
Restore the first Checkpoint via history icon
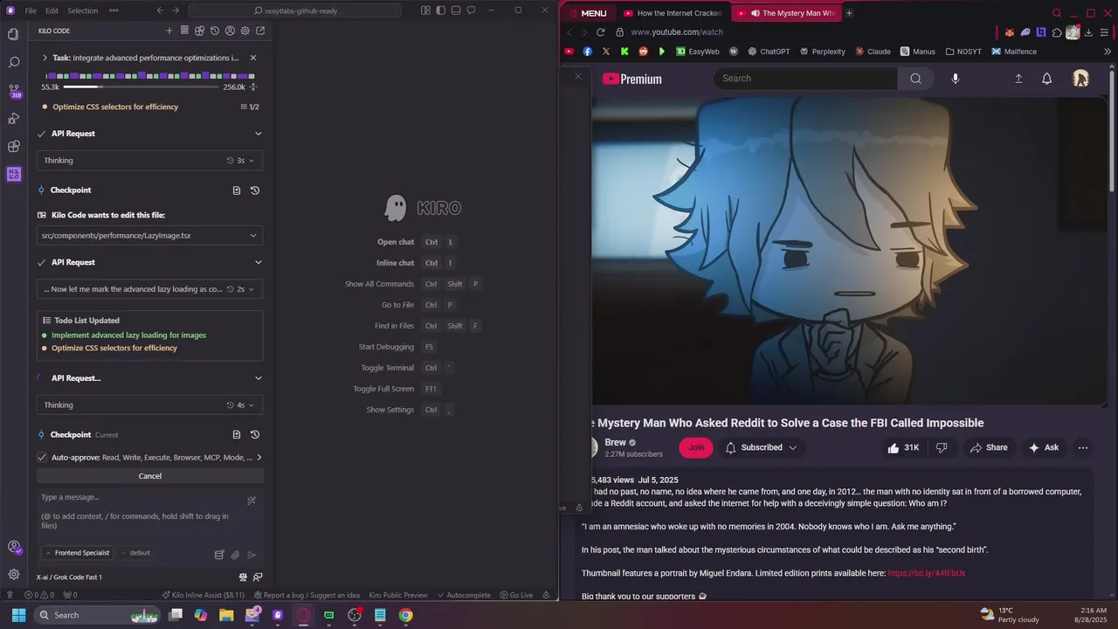pyautogui.click(x=255, y=190)
